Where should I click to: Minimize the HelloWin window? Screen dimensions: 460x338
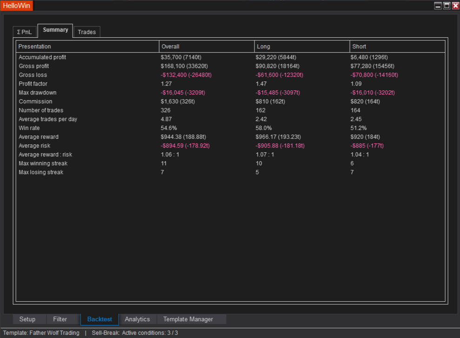[x=438, y=6]
